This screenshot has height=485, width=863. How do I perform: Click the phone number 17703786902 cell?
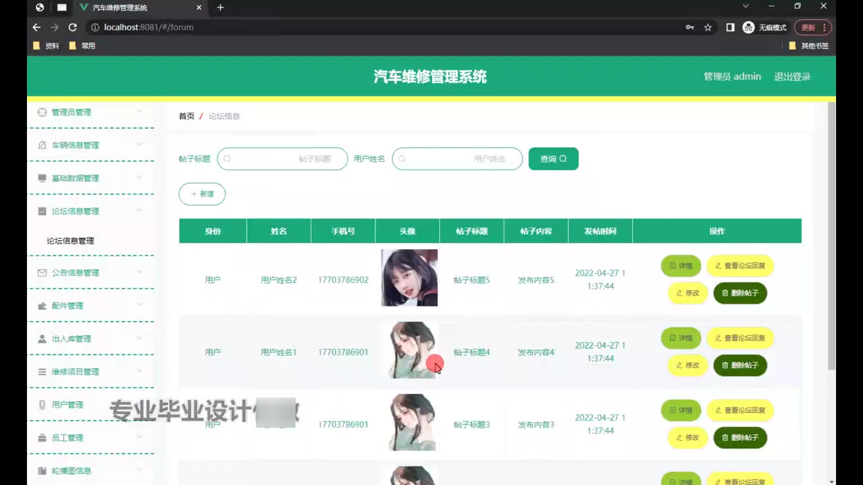click(343, 280)
